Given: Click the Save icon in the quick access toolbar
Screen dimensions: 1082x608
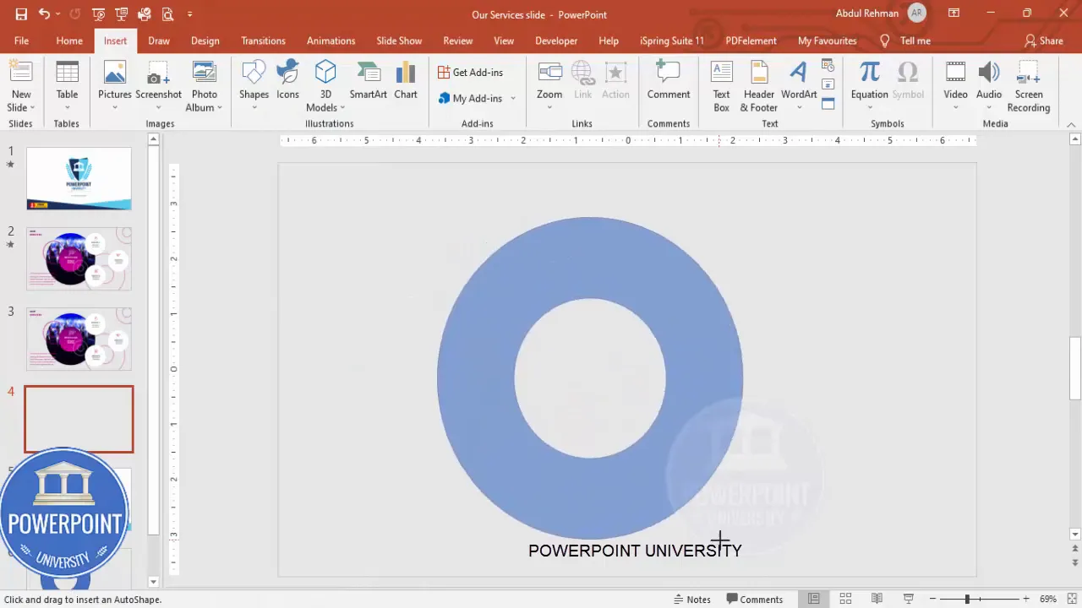Looking at the screenshot, I should (21, 14).
